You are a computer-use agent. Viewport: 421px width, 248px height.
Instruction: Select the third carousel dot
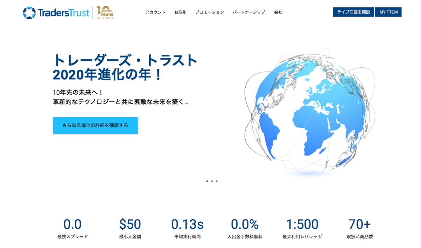pos(216,181)
